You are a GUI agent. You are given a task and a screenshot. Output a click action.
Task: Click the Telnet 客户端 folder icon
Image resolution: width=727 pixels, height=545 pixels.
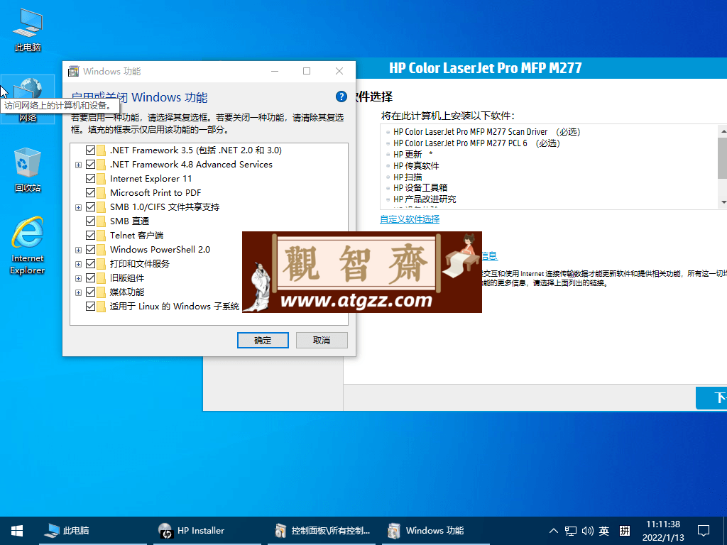pos(101,235)
